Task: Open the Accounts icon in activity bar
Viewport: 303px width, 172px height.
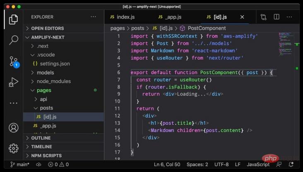Action: pos(14,127)
